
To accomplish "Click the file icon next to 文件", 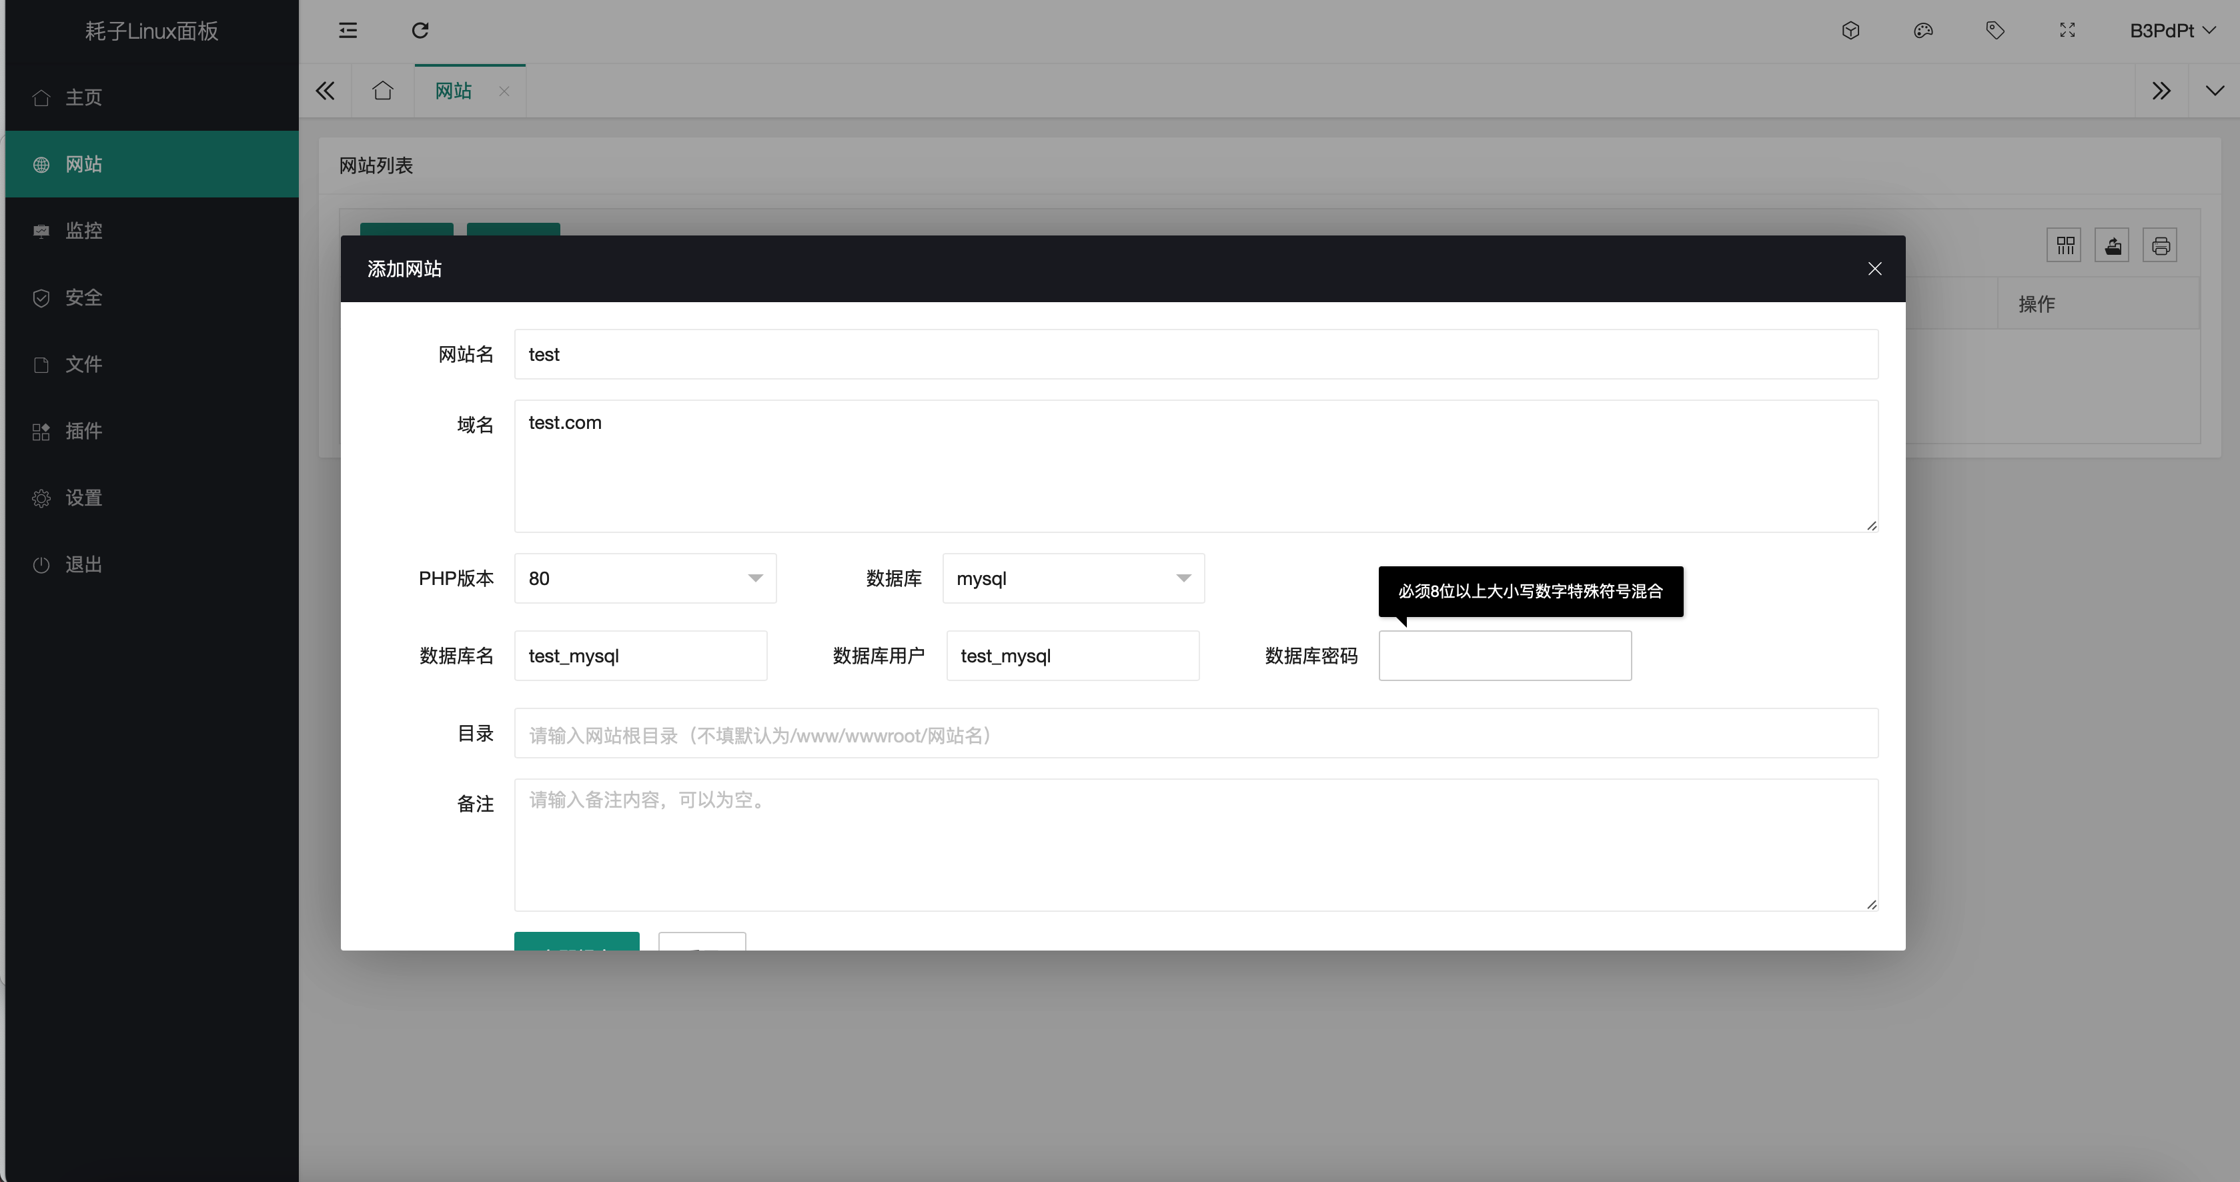I will tap(41, 364).
